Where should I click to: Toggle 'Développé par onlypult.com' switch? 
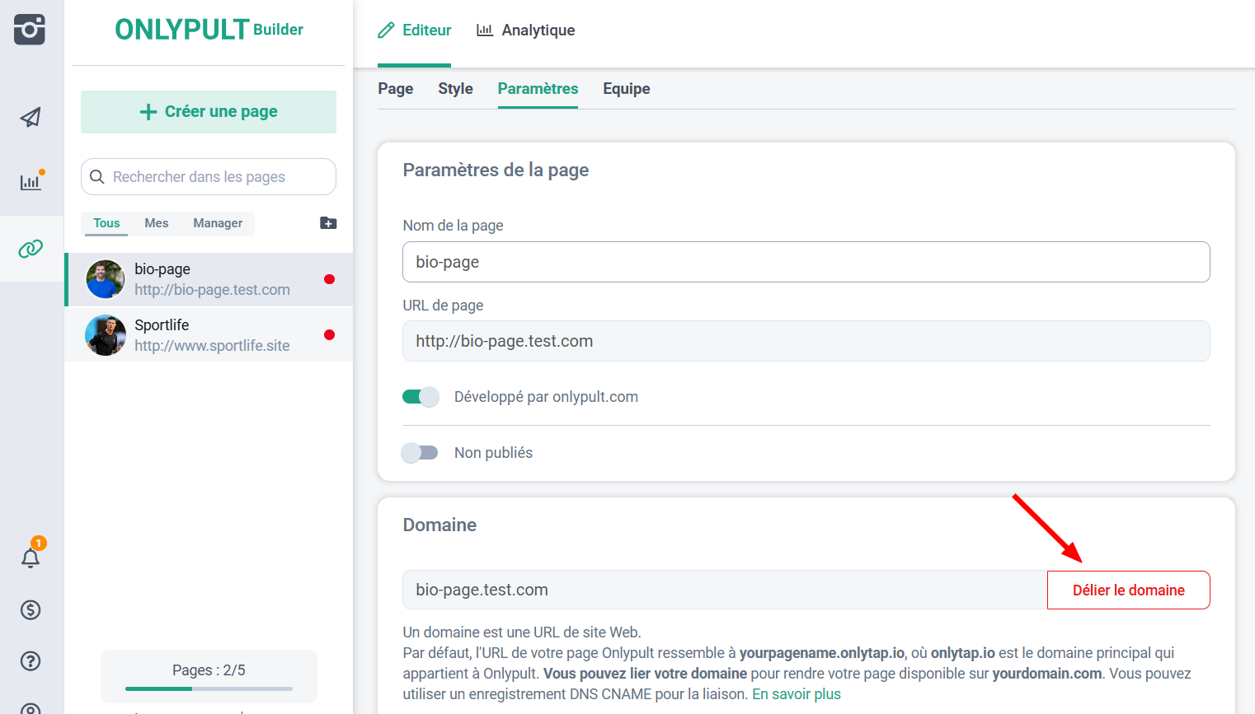[x=421, y=397]
